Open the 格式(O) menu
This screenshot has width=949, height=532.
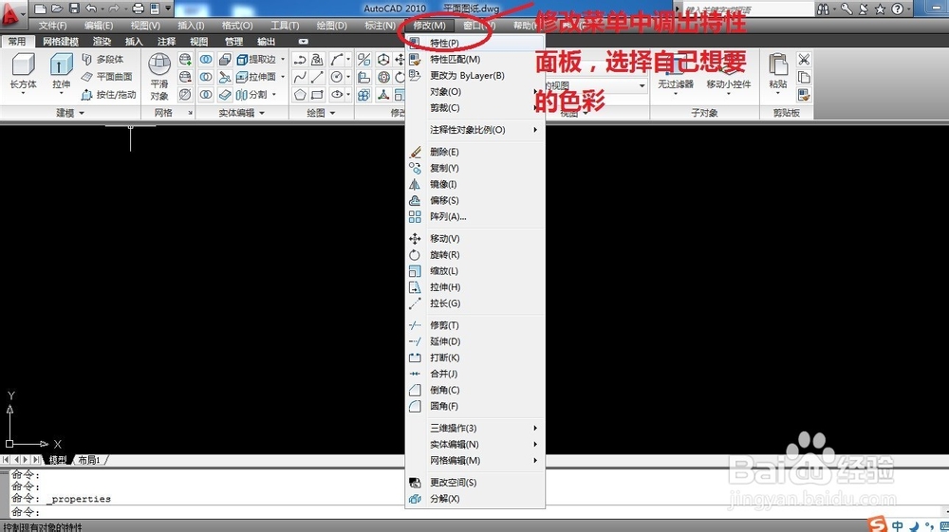(236, 26)
